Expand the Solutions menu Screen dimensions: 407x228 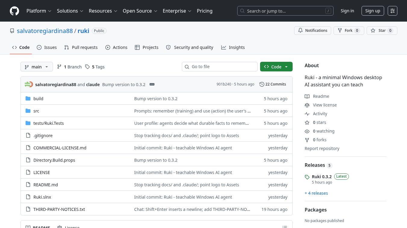(70, 11)
